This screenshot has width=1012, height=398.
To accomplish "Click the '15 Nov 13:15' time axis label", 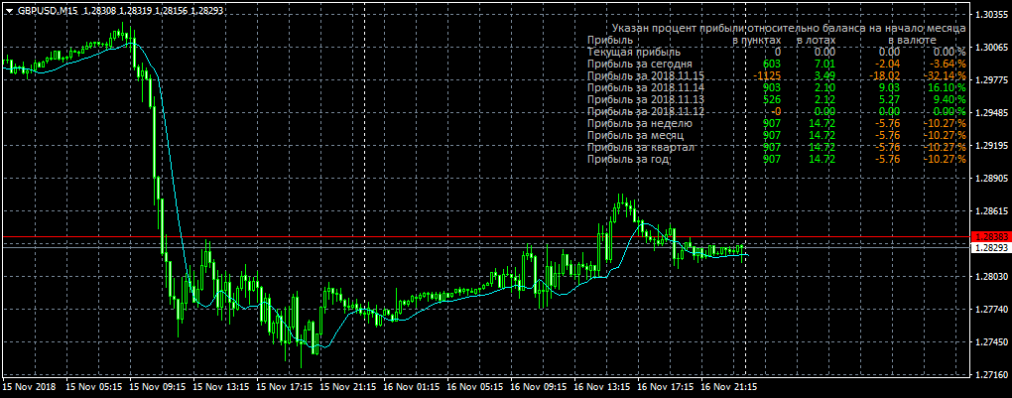I will point(220,387).
